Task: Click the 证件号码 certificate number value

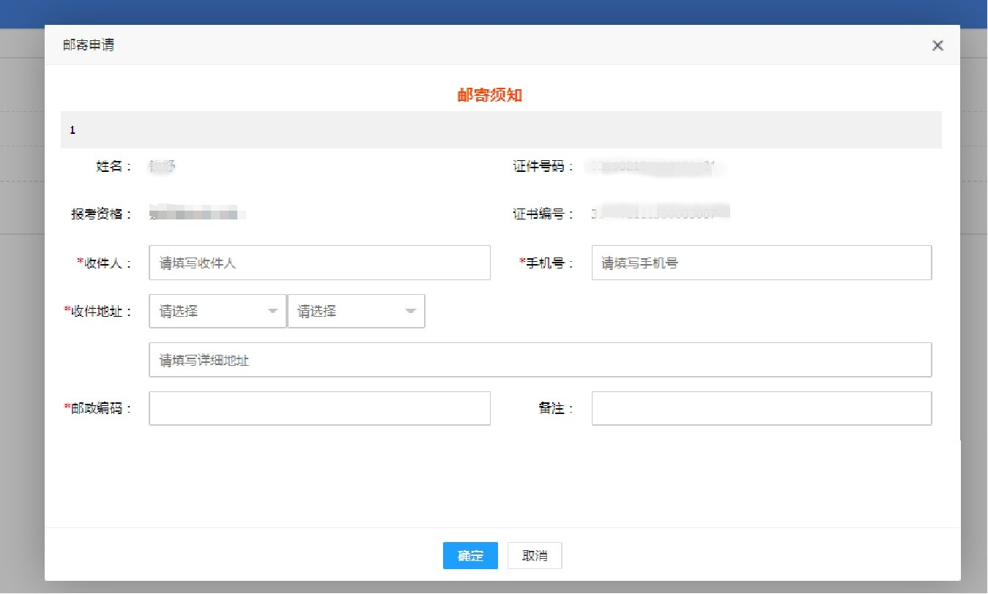Action: click(652, 167)
